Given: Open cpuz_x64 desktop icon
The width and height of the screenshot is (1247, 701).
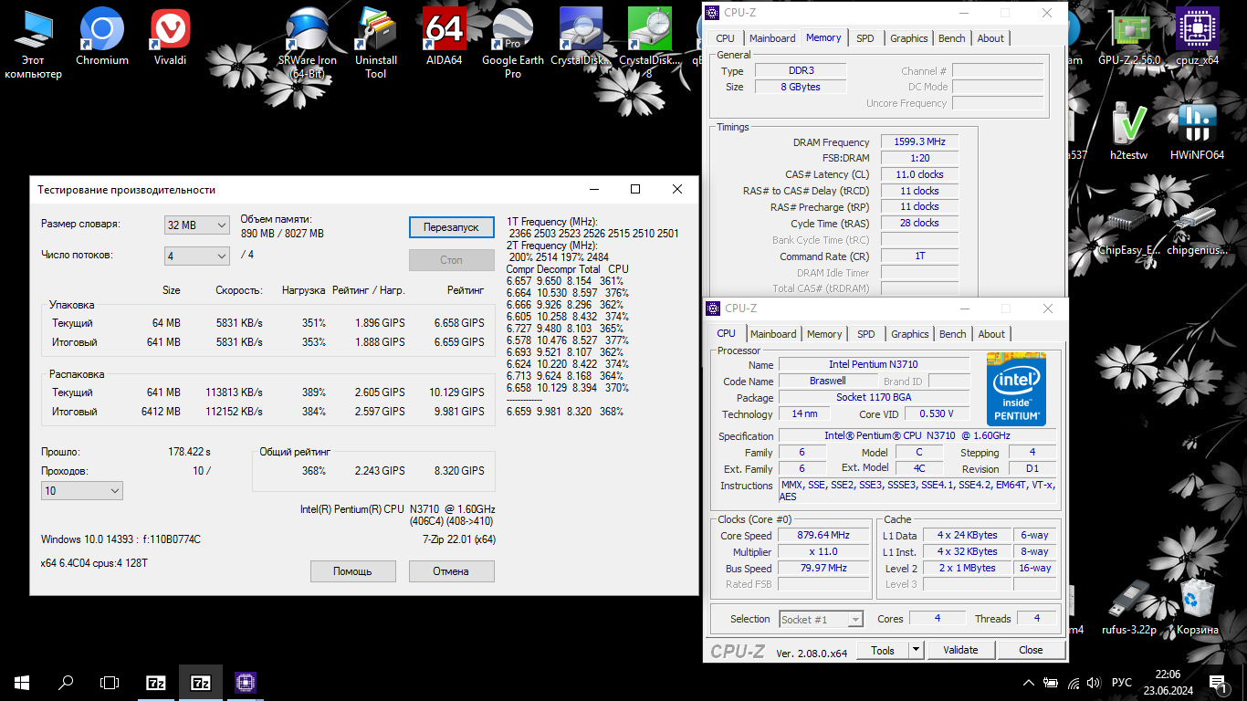Looking at the screenshot, I should (x=1198, y=37).
